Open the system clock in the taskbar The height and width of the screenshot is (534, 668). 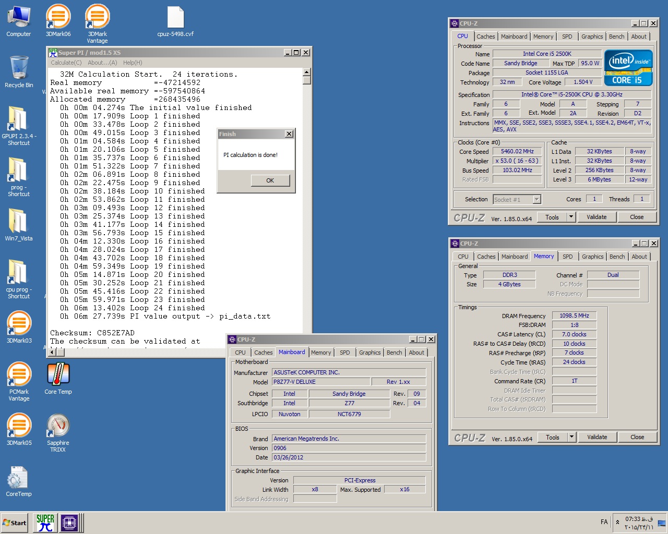[639, 523]
